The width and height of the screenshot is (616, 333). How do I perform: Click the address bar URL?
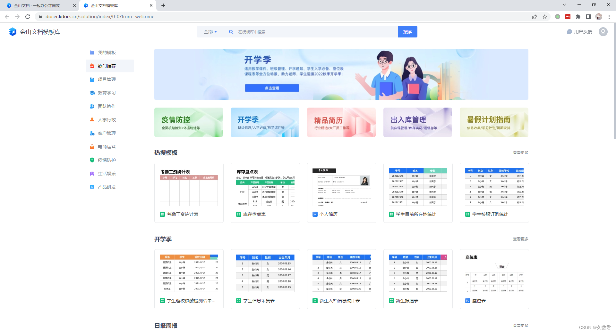tap(100, 17)
